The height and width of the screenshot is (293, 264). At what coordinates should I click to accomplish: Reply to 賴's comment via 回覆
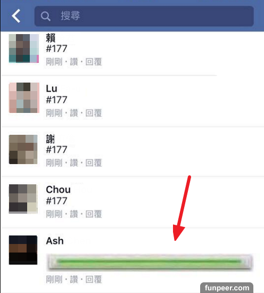click(94, 62)
